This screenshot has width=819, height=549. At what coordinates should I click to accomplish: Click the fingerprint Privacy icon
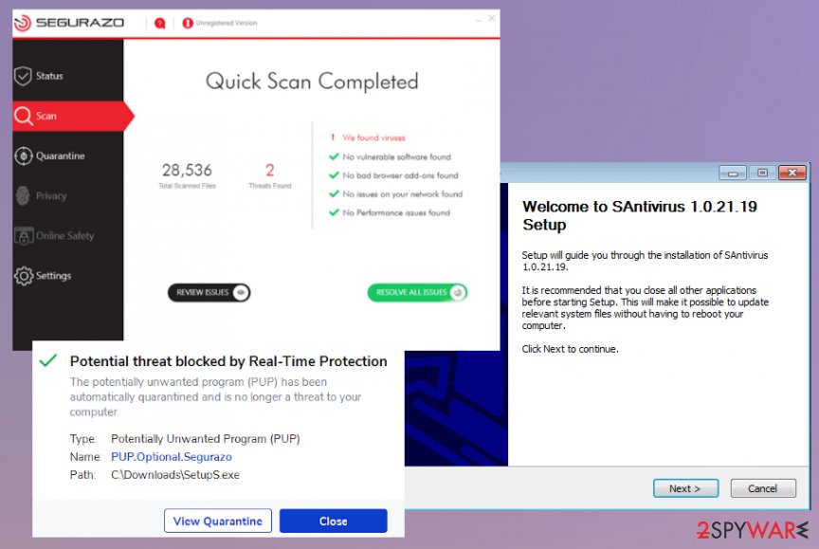23,195
